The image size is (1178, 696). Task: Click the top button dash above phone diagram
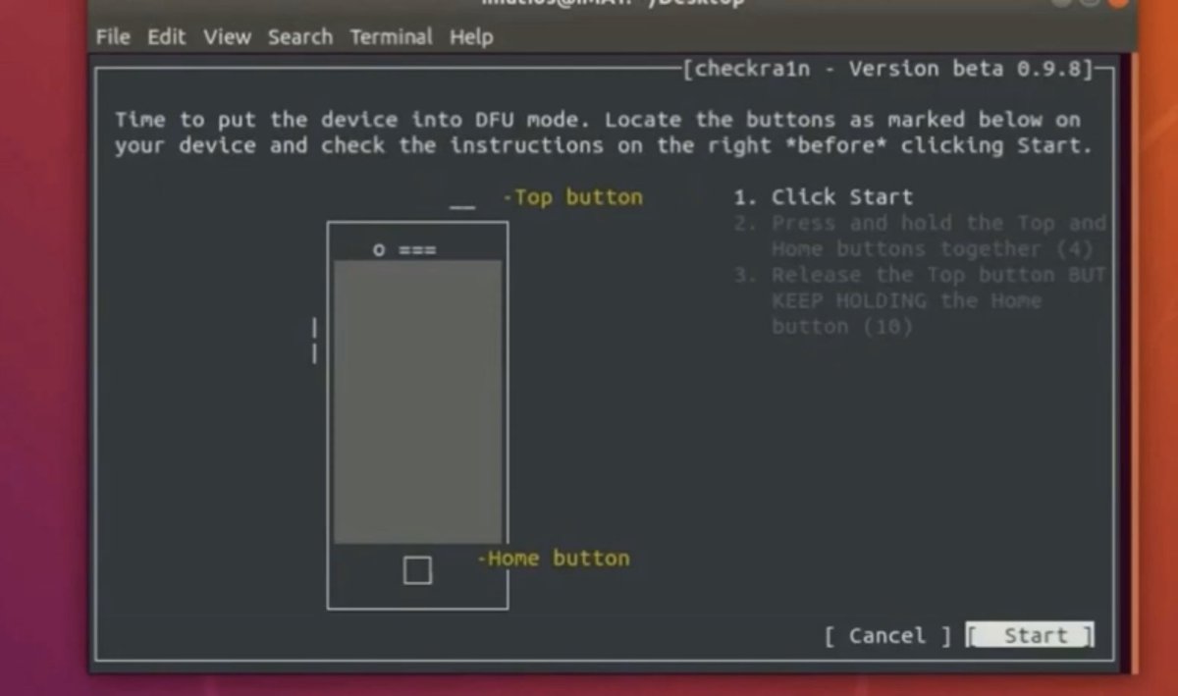(462, 207)
